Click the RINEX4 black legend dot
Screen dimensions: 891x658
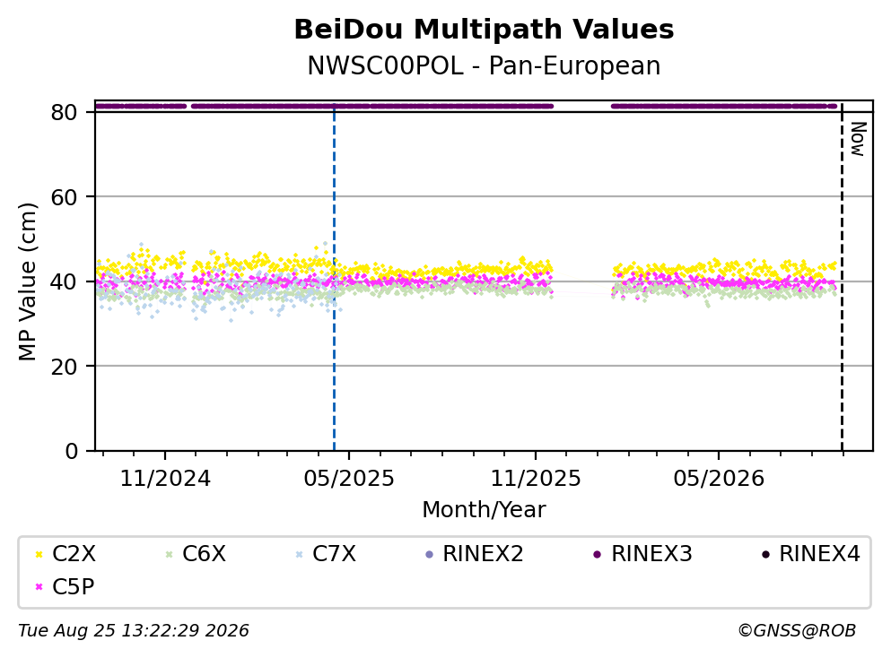pyautogui.click(x=765, y=554)
